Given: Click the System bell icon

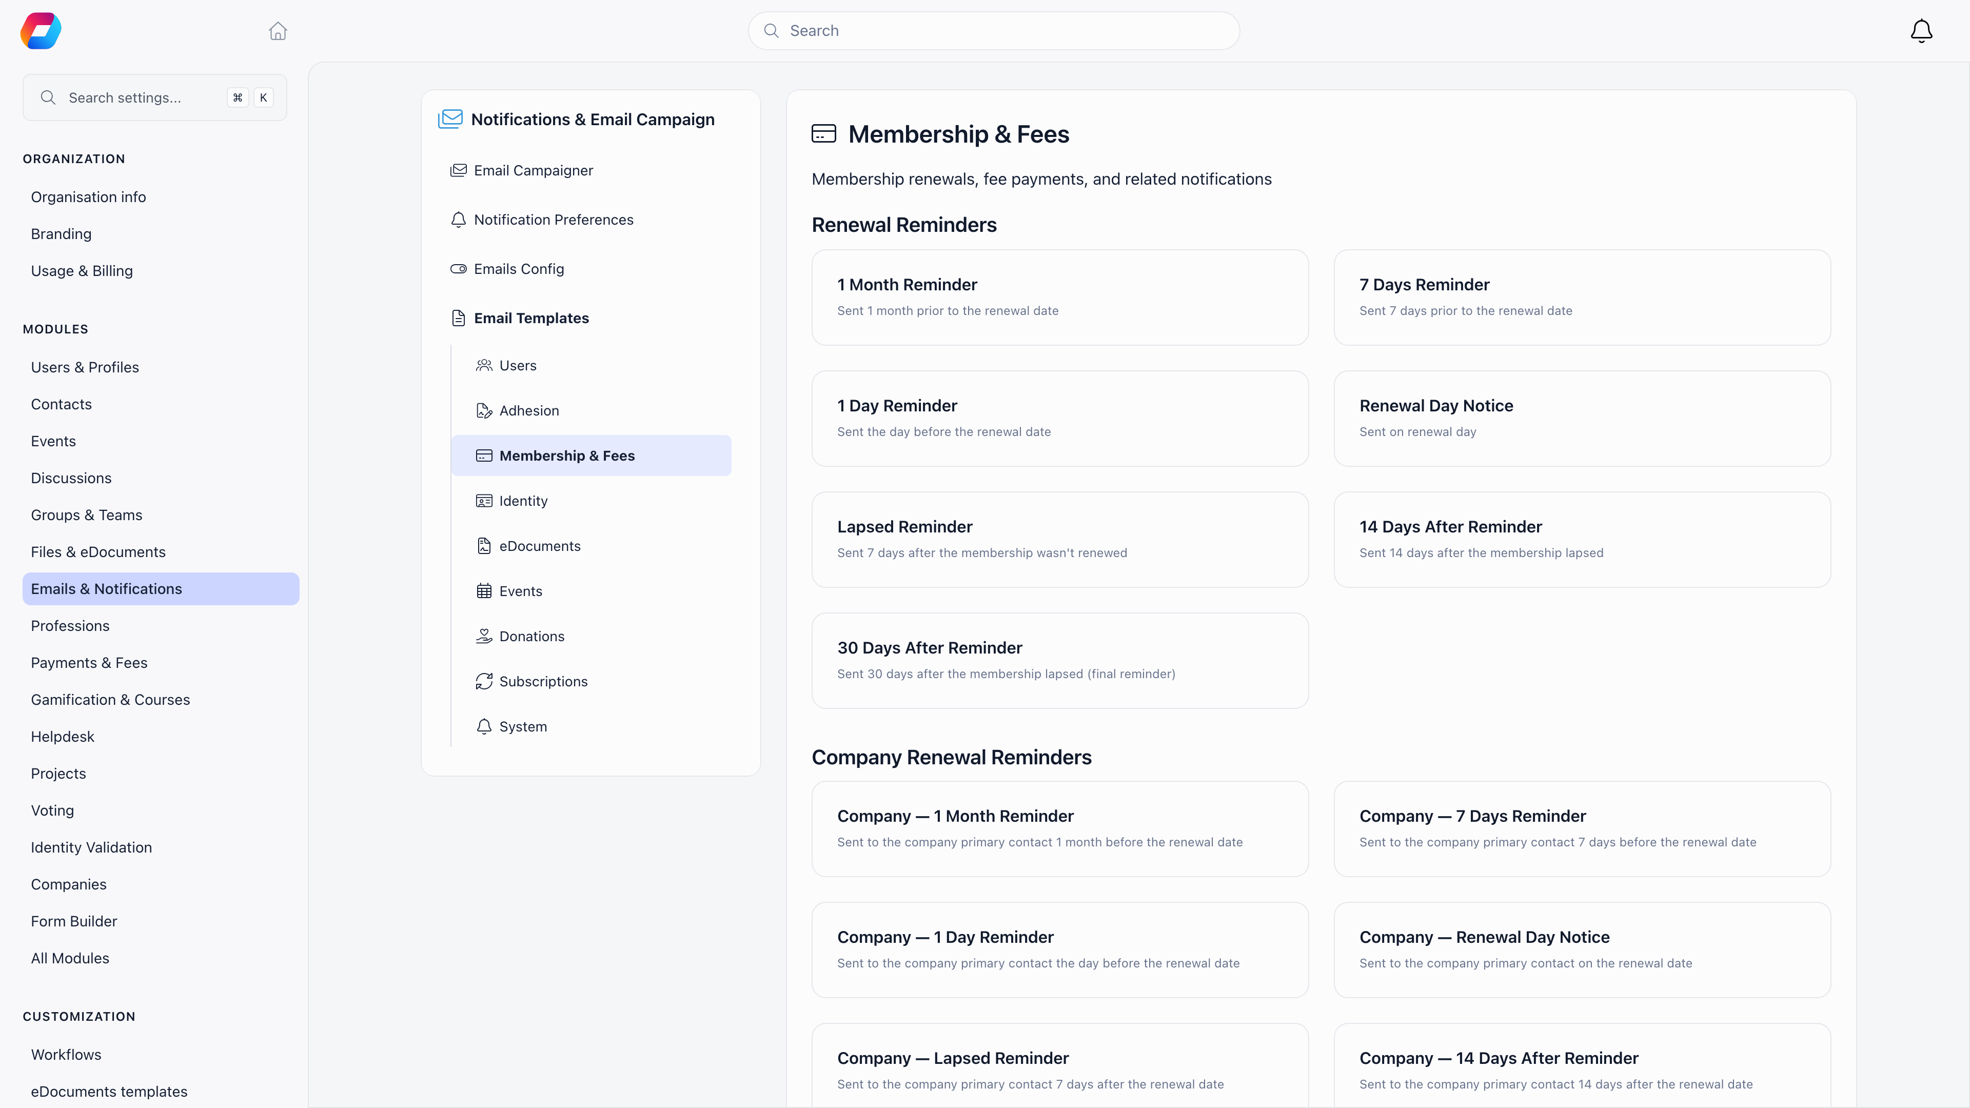Looking at the screenshot, I should (x=483, y=726).
